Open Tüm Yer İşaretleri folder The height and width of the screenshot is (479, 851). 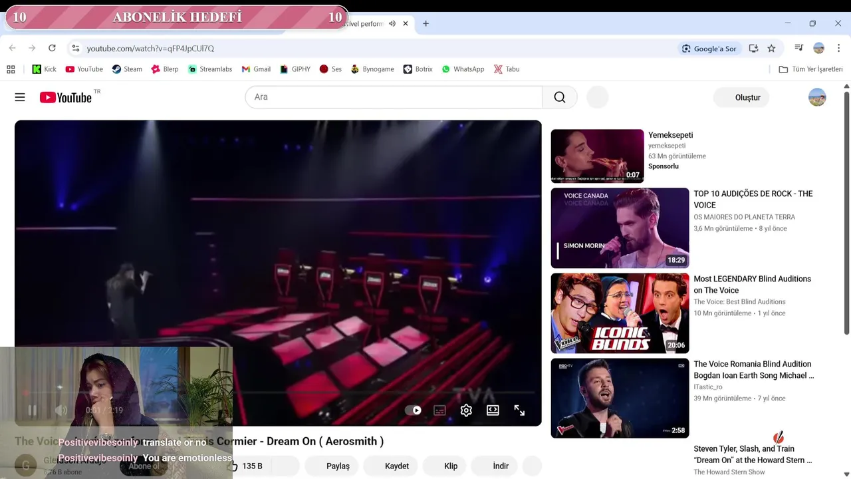pyautogui.click(x=810, y=69)
